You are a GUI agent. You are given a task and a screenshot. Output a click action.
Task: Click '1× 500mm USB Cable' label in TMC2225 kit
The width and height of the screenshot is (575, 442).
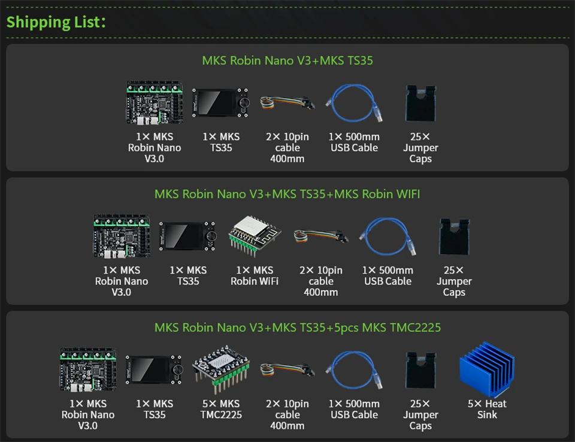354,409
